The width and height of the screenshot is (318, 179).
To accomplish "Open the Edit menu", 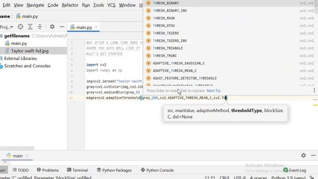I will [x=6, y=5].
